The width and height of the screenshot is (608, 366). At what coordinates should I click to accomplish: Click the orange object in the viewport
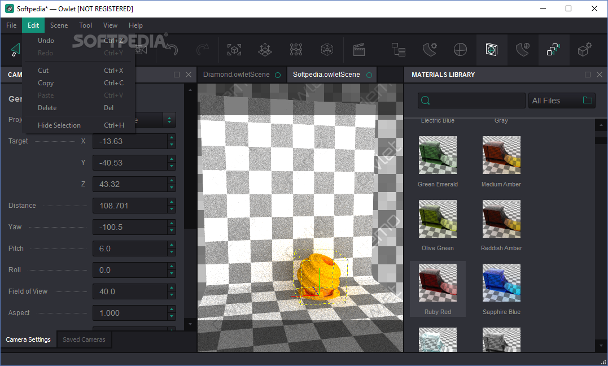tap(320, 276)
